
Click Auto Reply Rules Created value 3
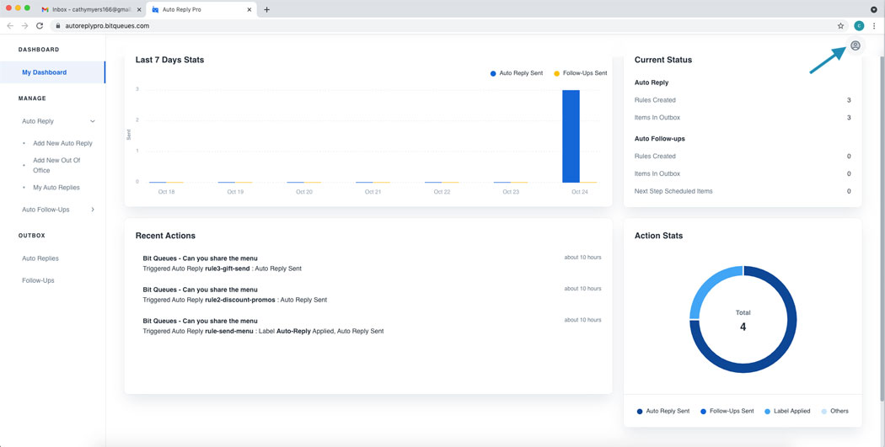pyautogui.click(x=848, y=100)
